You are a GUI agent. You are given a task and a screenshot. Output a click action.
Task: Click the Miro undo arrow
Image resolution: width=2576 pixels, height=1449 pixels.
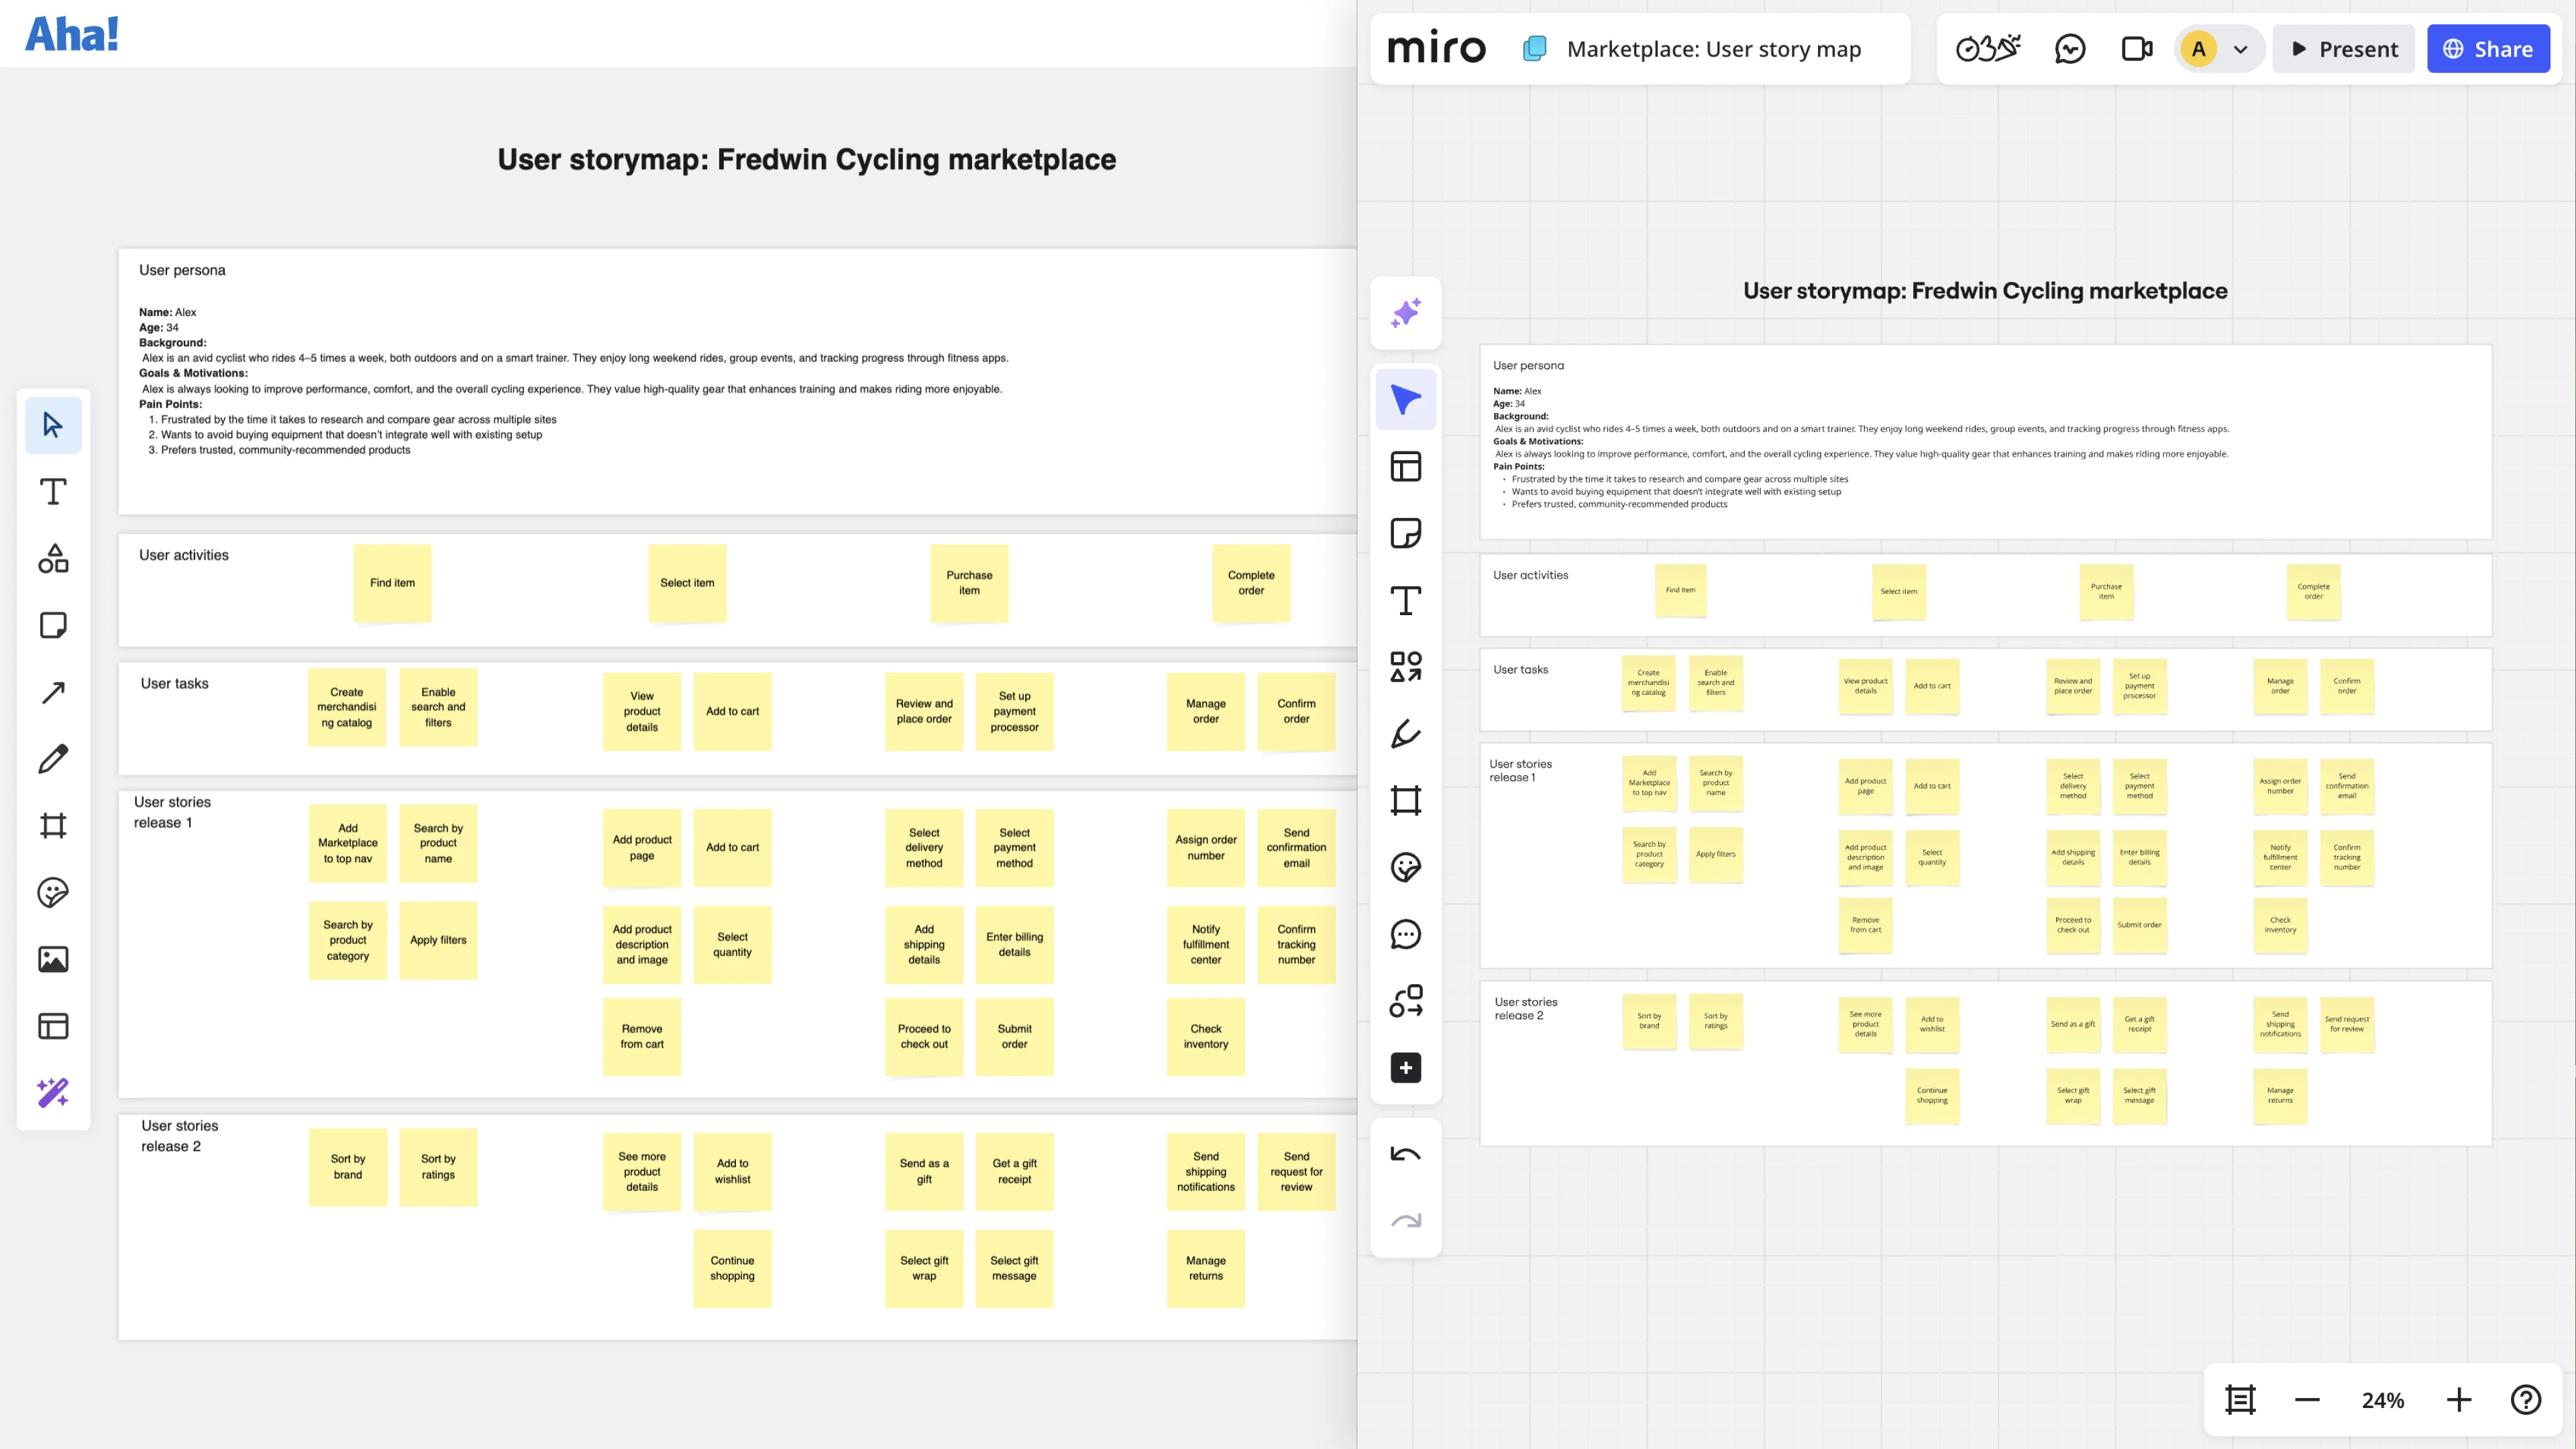pyautogui.click(x=1405, y=1154)
